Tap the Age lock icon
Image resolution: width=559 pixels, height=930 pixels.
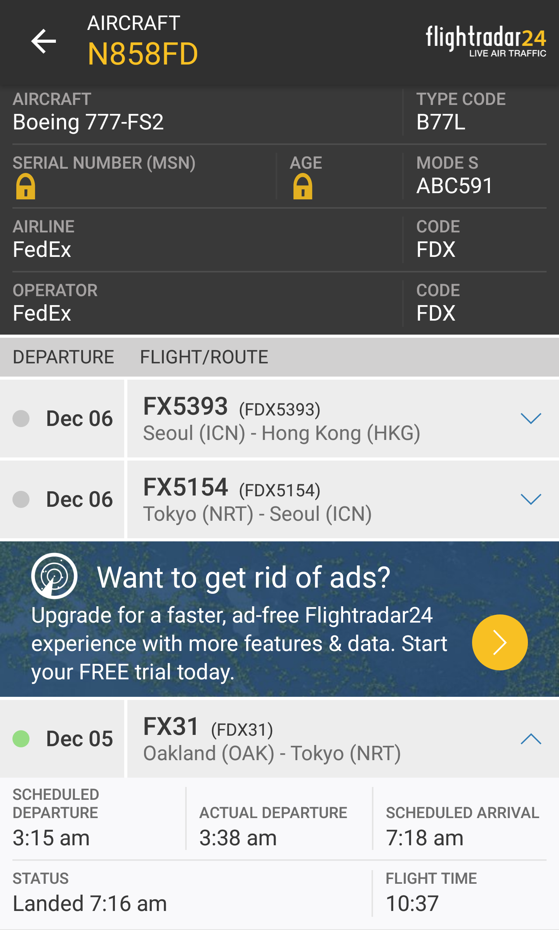[x=303, y=186]
